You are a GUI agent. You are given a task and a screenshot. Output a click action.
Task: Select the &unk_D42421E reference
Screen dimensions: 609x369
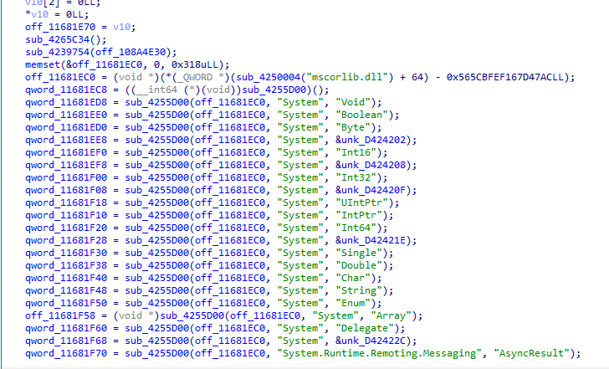370,240
